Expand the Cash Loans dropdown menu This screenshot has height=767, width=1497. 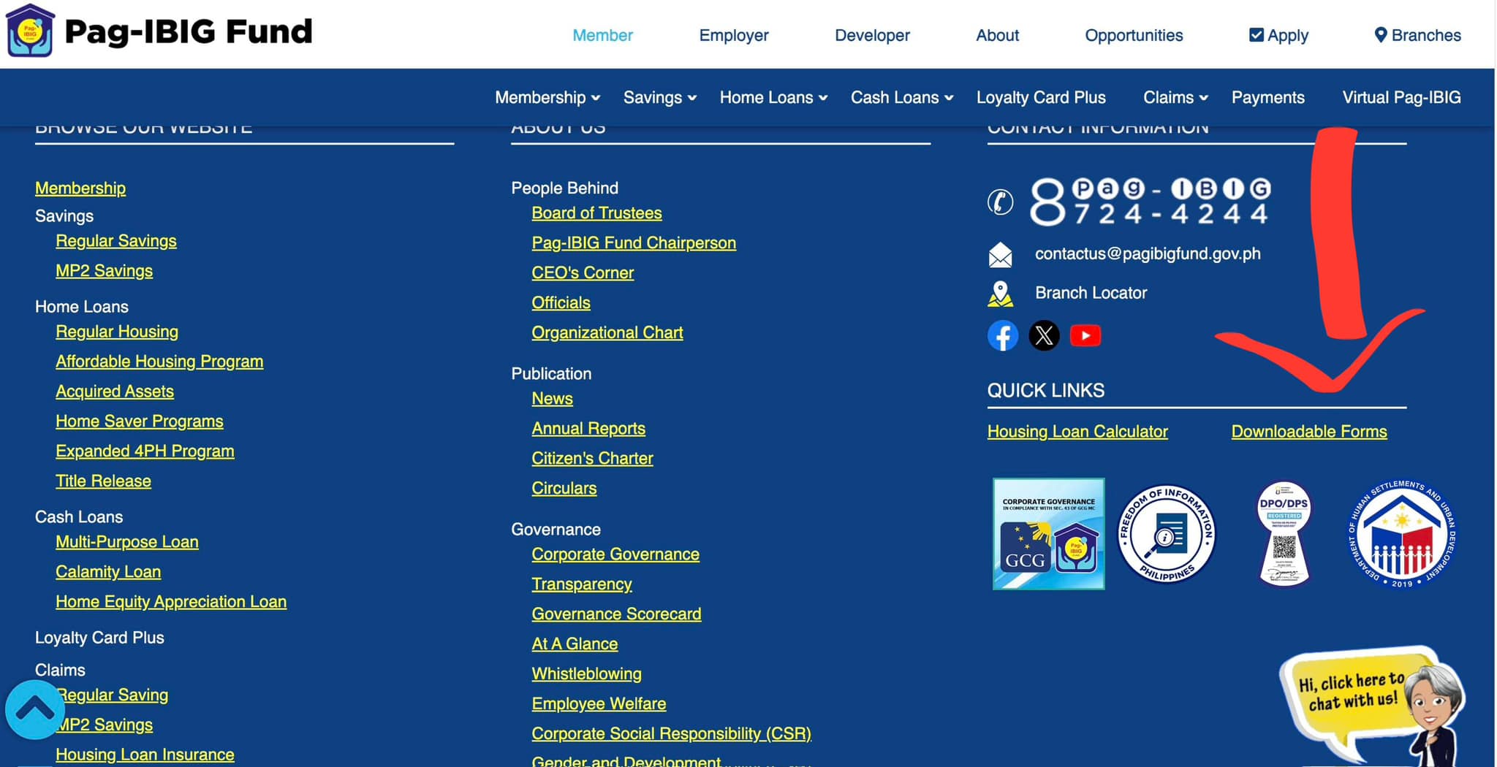coord(902,97)
